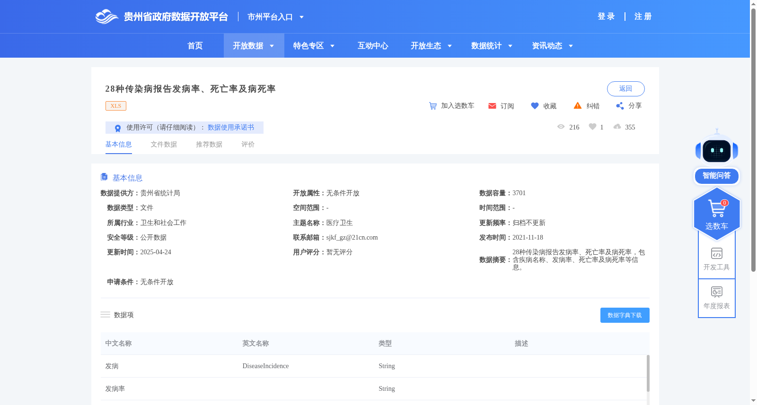The height and width of the screenshot is (405, 757).
Task: Click the shopping cart add icon
Action: 432,106
